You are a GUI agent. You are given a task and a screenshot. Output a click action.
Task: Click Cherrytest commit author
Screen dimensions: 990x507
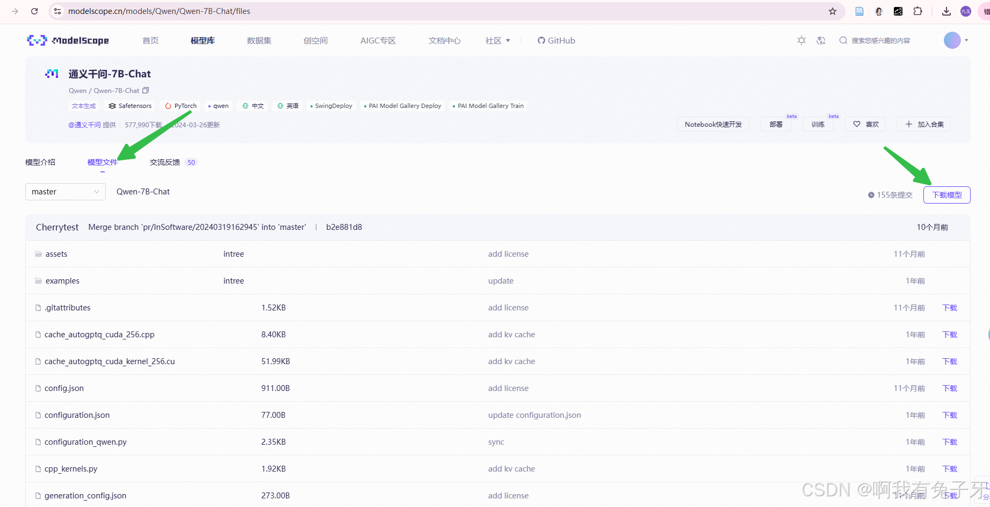click(x=57, y=227)
